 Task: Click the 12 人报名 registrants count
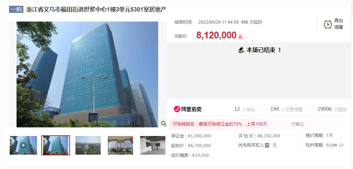point(244,109)
